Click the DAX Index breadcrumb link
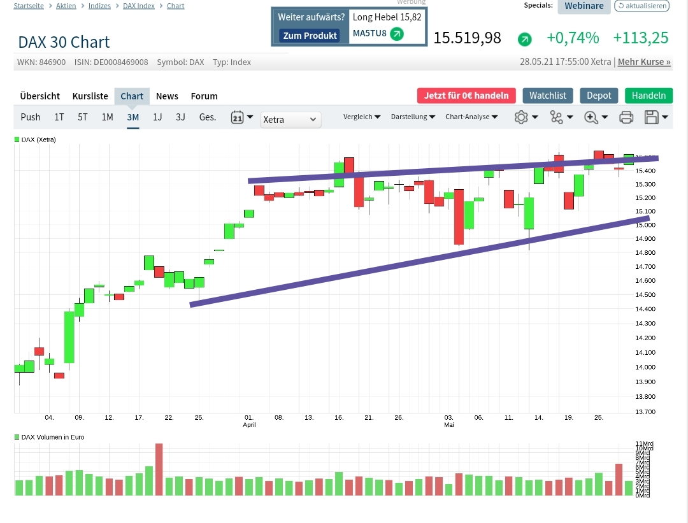688x523 pixels. (138, 5)
